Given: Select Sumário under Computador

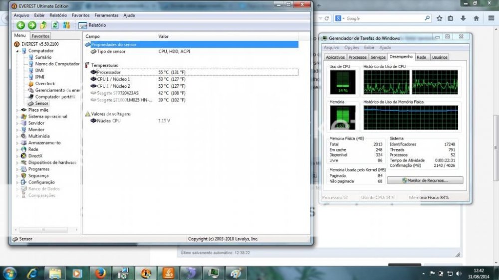Looking at the screenshot, I should click(x=43, y=57).
